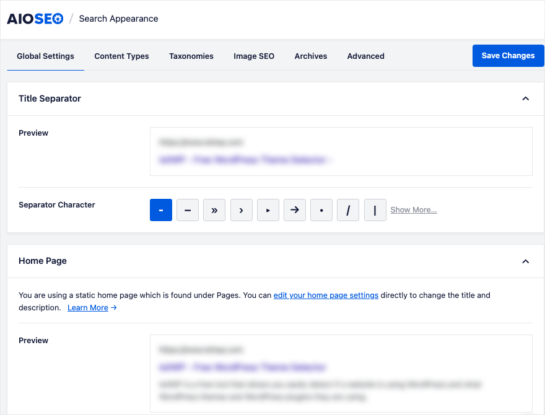
Task: Open the Image SEO tab
Action: pos(254,56)
